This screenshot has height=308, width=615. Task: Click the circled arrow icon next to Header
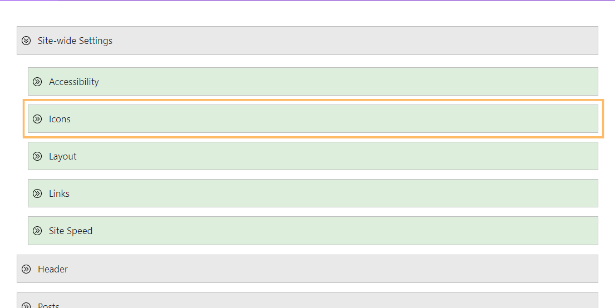click(26, 269)
